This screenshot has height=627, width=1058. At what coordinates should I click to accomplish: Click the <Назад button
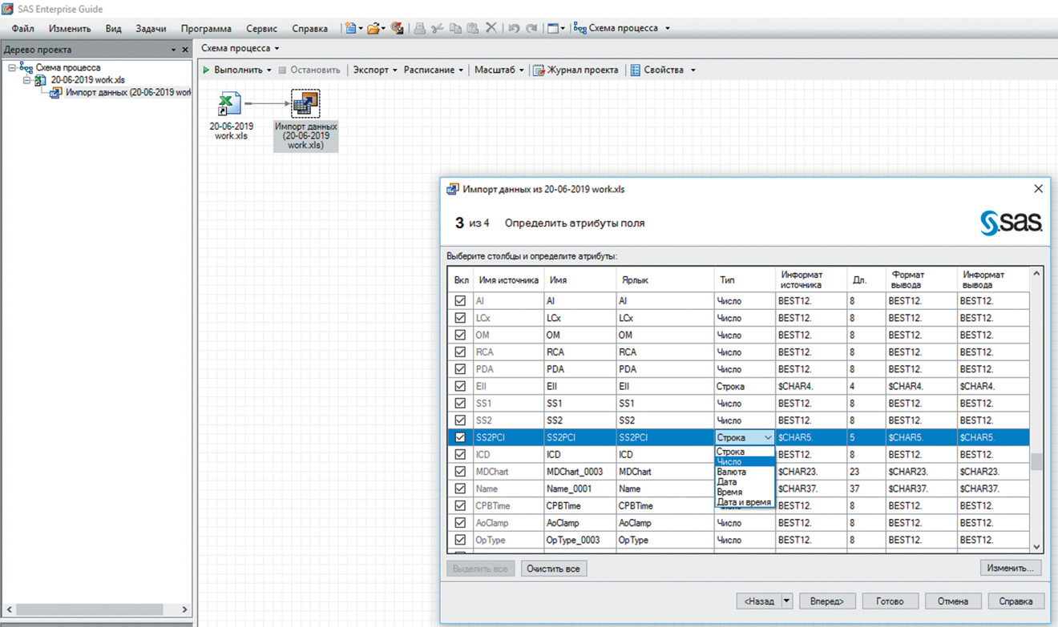click(758, 601)
